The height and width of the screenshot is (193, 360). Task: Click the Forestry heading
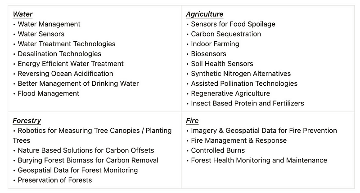pos(27,121)
